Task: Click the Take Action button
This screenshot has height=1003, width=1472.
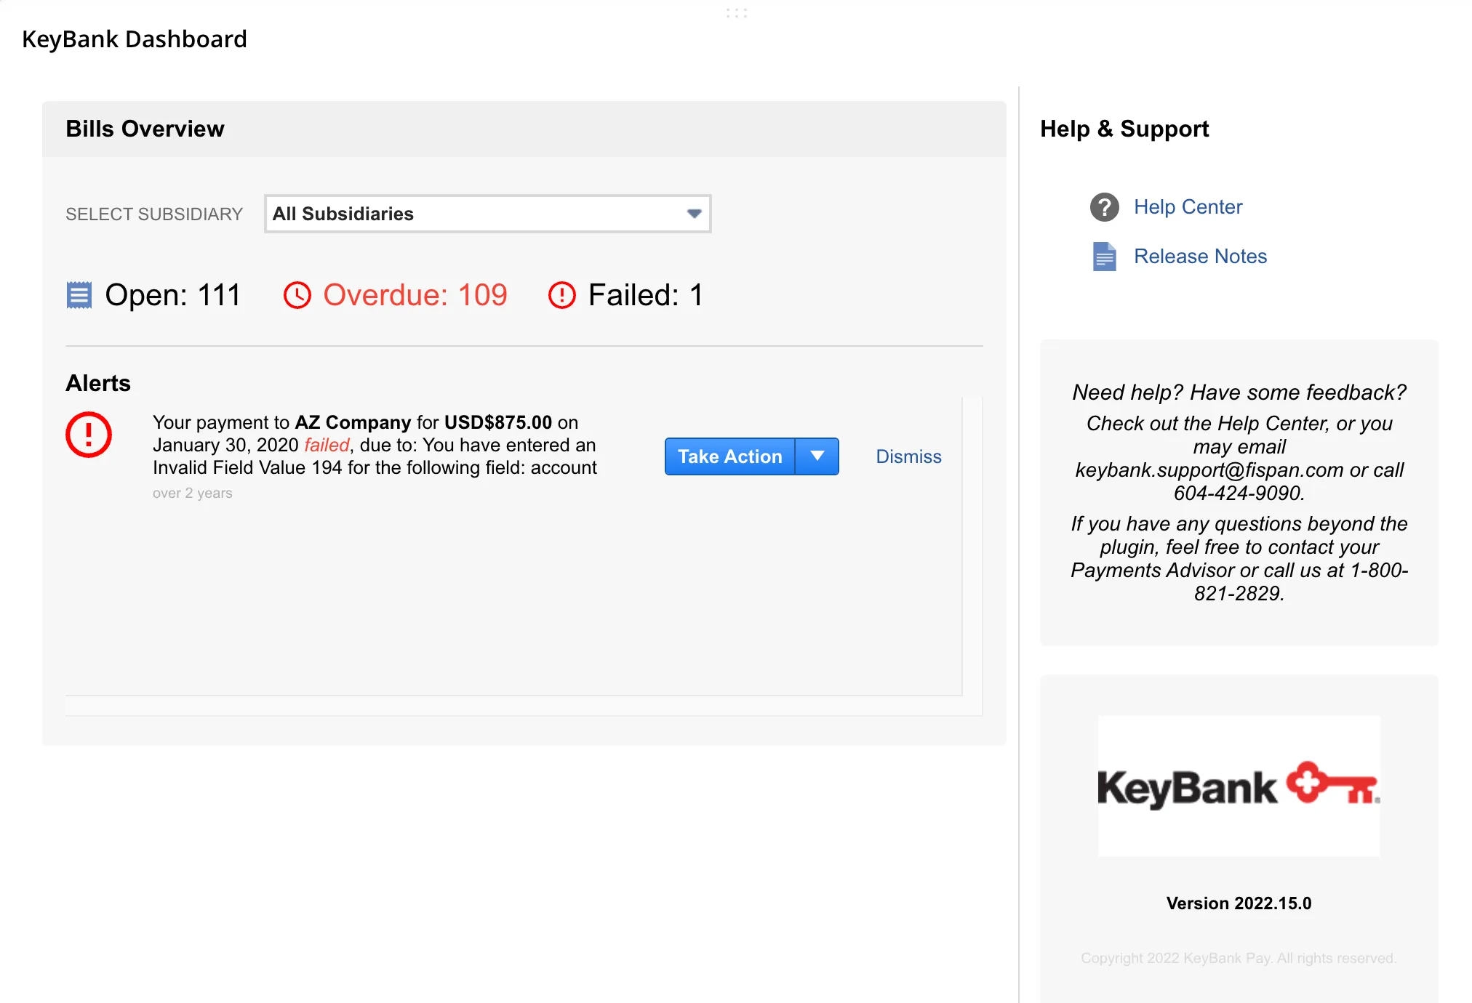Action: (x=730, y=456)
